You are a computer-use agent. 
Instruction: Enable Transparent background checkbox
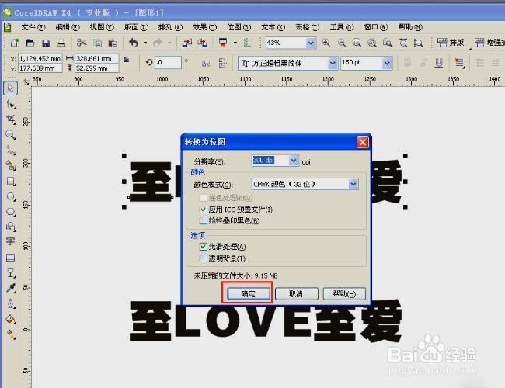(x=204, y=258)
